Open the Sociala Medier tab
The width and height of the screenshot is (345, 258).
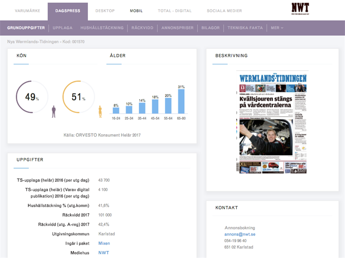pyautogui.click(x=224, y=11)
